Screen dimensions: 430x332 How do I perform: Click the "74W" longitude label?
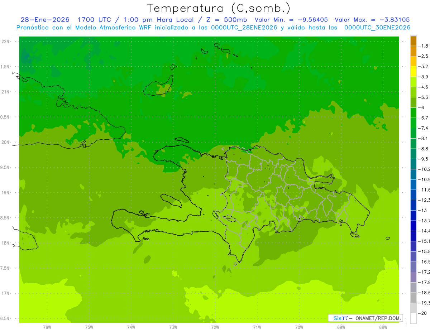[131, 327]
